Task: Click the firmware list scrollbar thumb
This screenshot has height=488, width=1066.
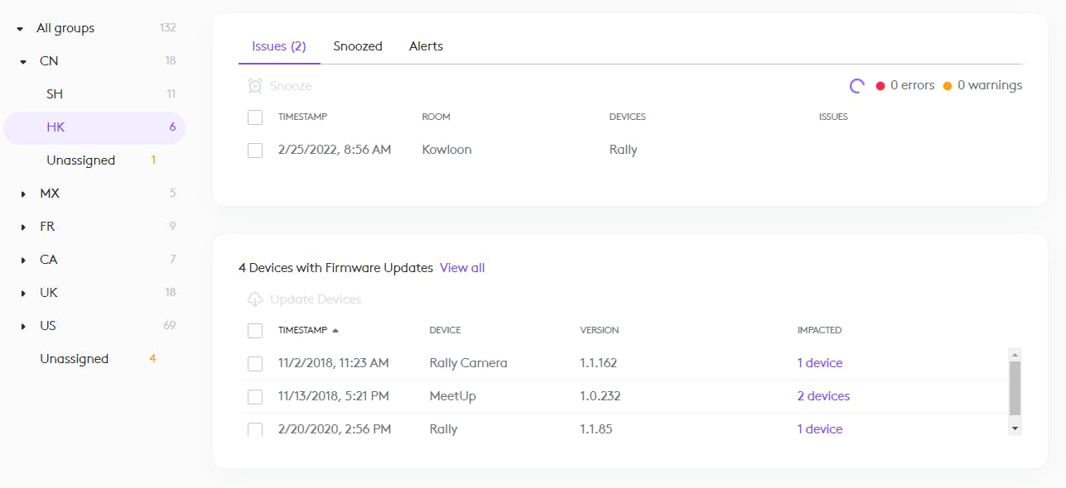Action: pos(1015,387)
